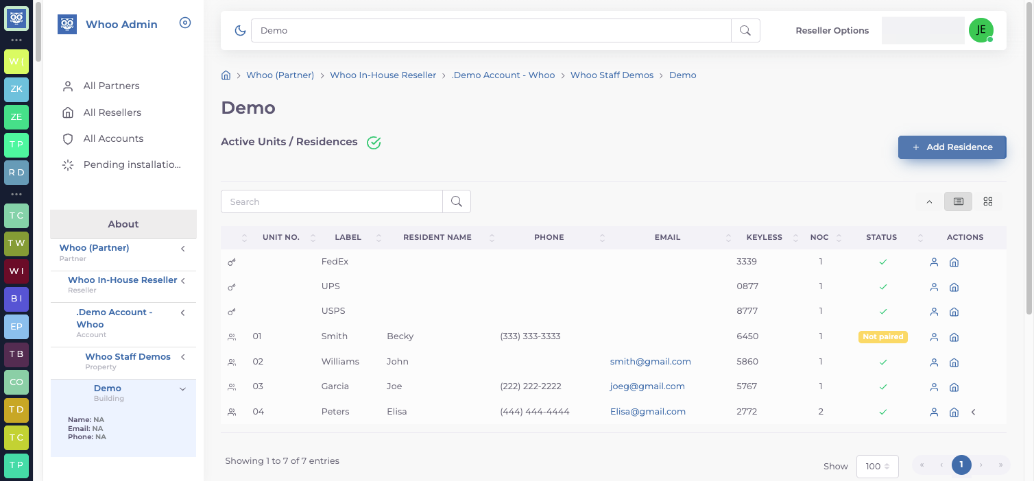The height and width of the screenshot is (481, 1034).
Task: Click Showing 1 to 7 of 7 entries
Action: [x=282, y=461]
